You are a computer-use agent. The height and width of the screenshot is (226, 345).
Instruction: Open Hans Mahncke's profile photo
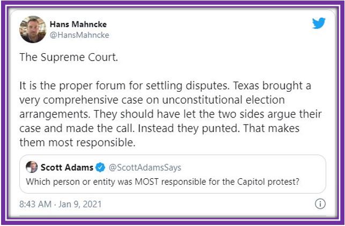33,30
